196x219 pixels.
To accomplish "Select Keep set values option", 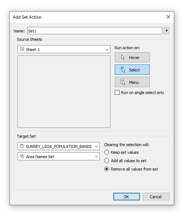I will 106,152.
